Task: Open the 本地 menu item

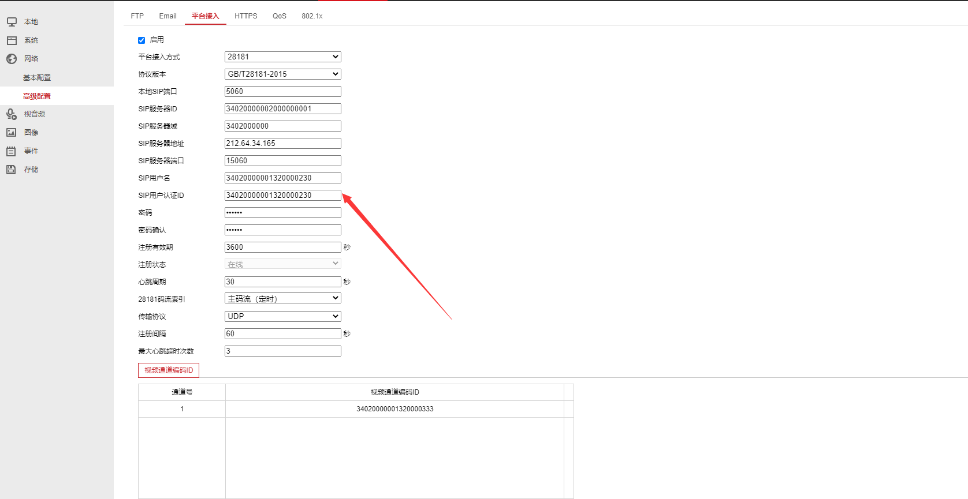Action: pos(31,22)
